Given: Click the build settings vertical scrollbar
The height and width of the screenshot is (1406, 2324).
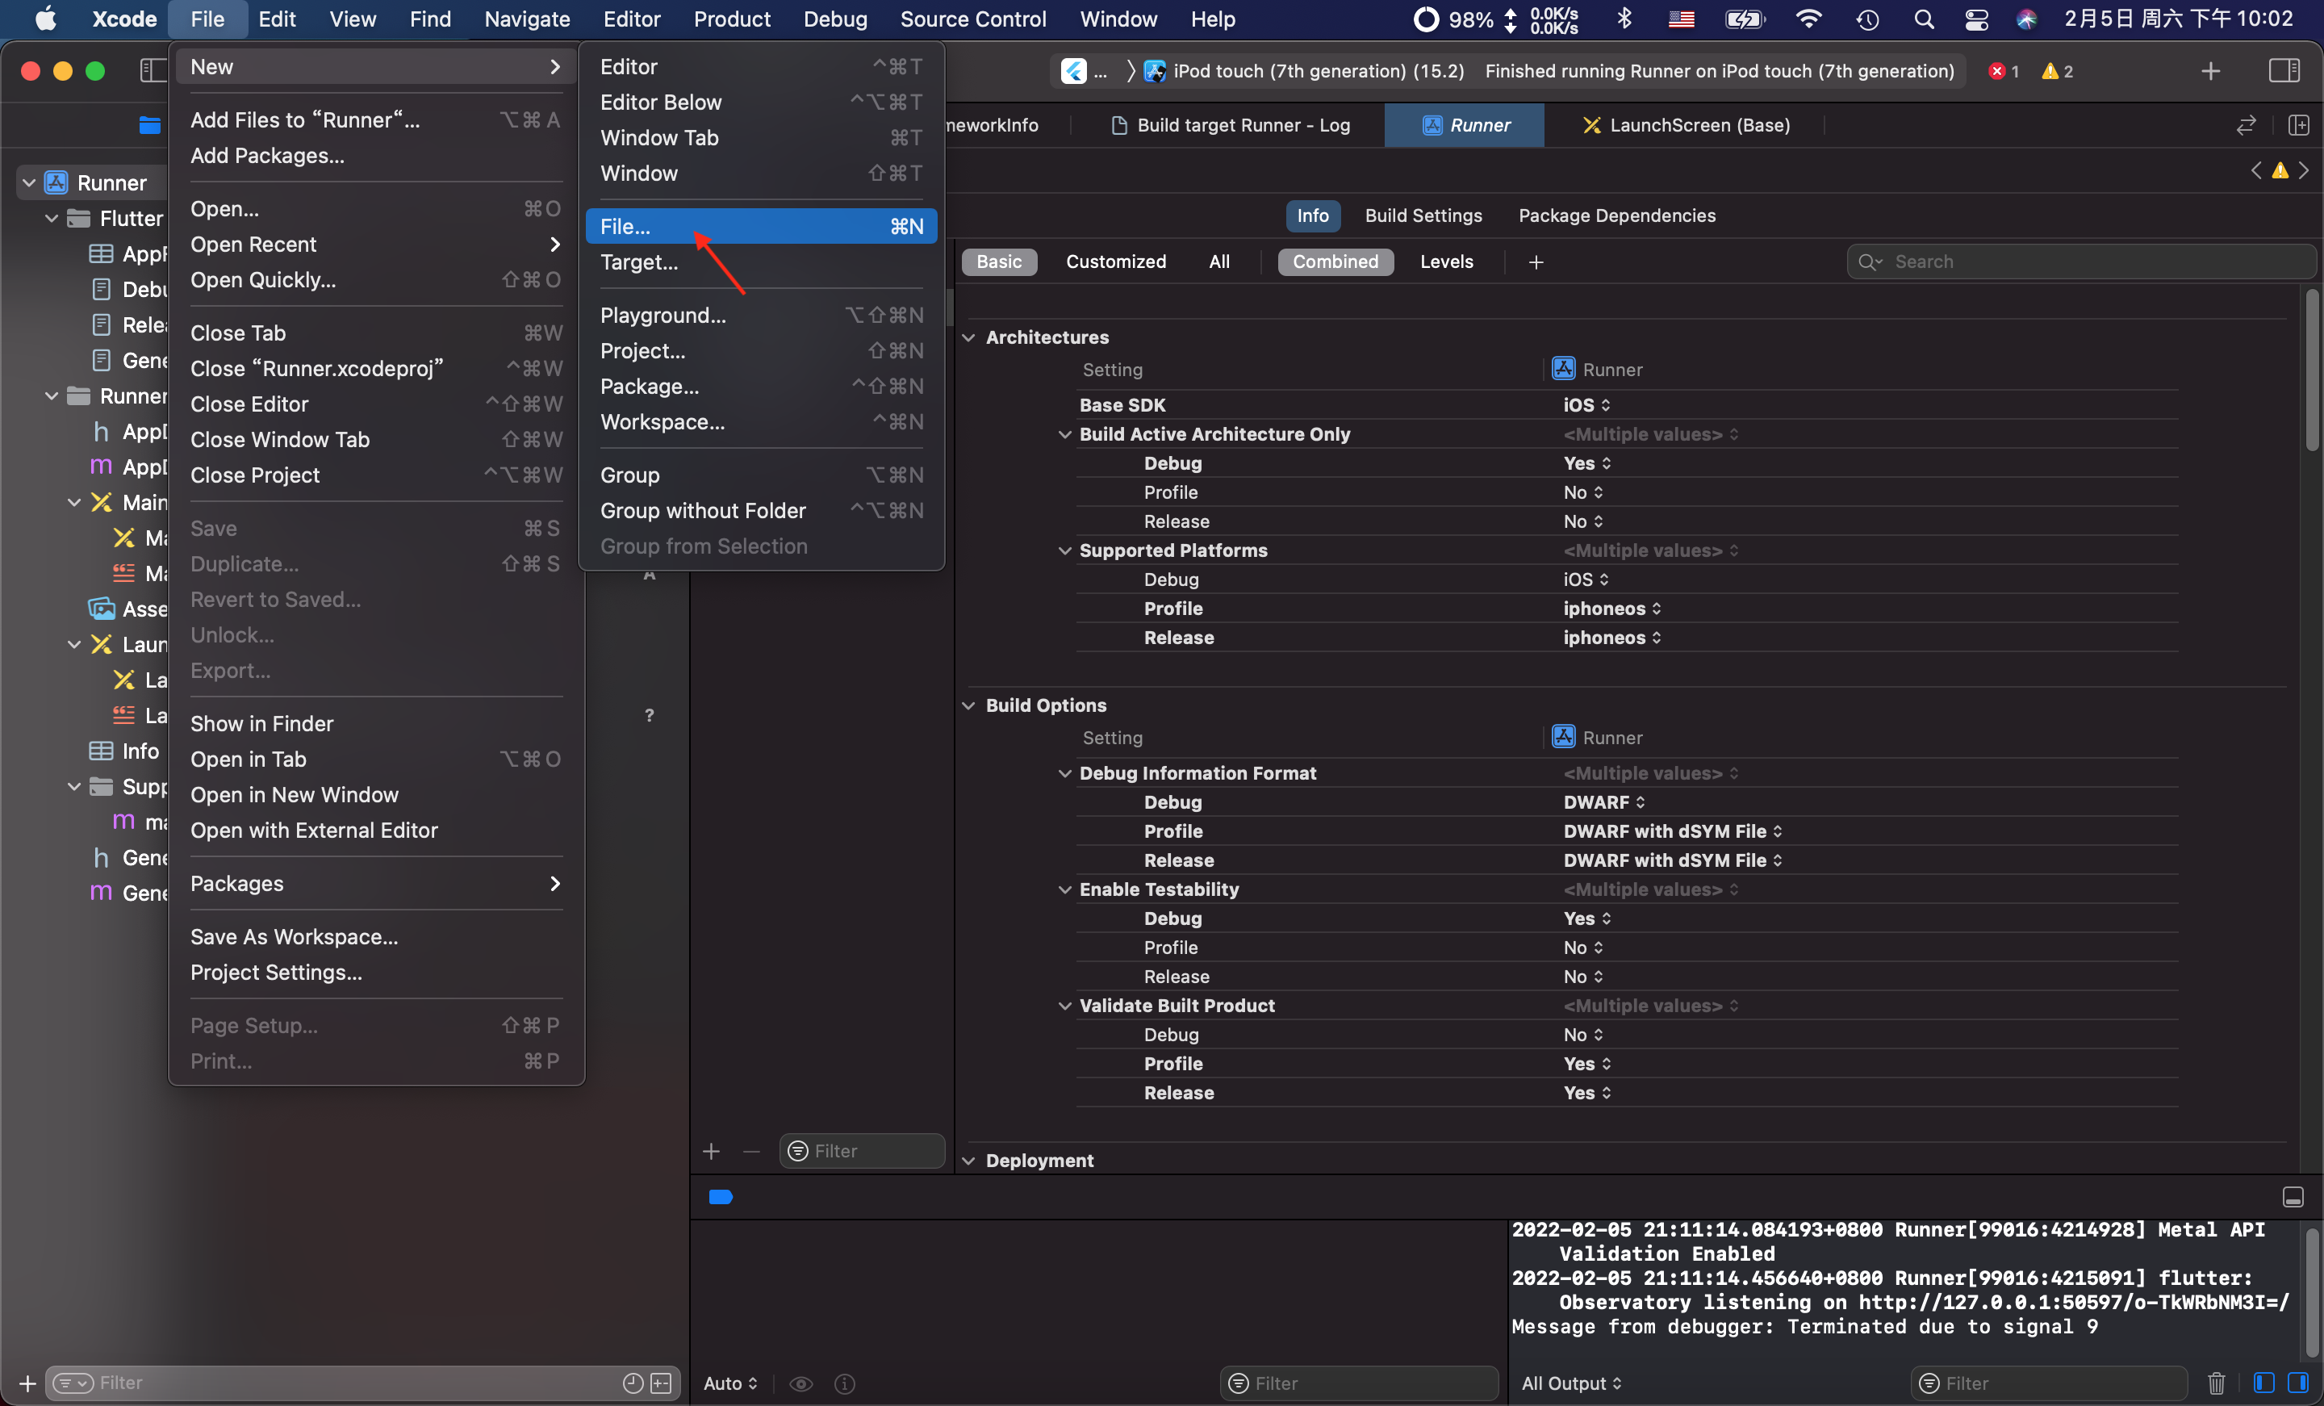Looking at the screenshot, I should pyautogui.click(x=2312, y=370).
